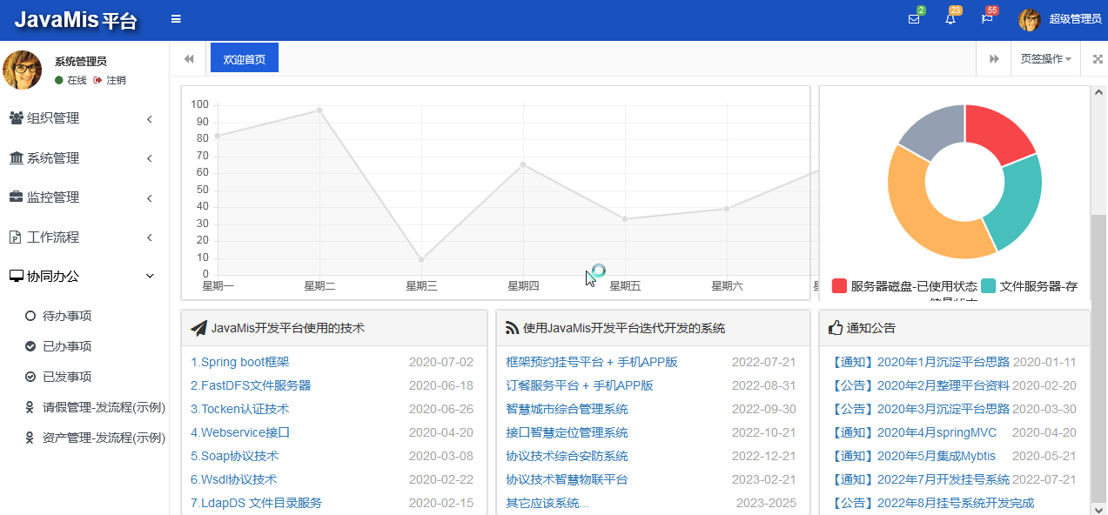Open 订餐服务平台 + 手机APP版 link
Viewport: 1108px width, 515px height.
coord(580,385)
